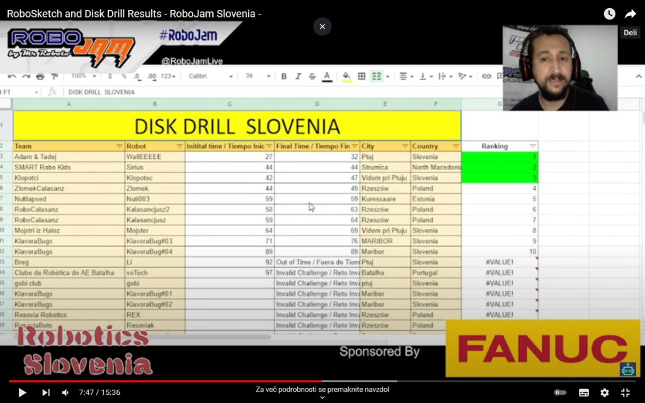The height and width of the screenshot is (403, 645).
Task: Open the Robot column filter
Action: (x=180, y=146)
